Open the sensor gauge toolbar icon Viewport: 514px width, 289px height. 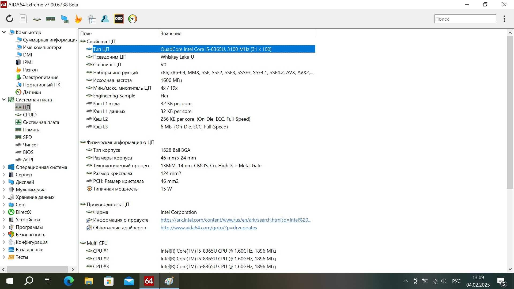[x=133, y=19]
